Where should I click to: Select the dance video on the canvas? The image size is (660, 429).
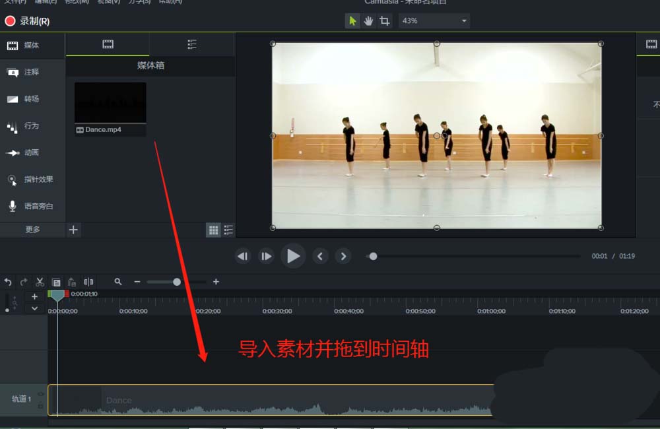(436, 135)
